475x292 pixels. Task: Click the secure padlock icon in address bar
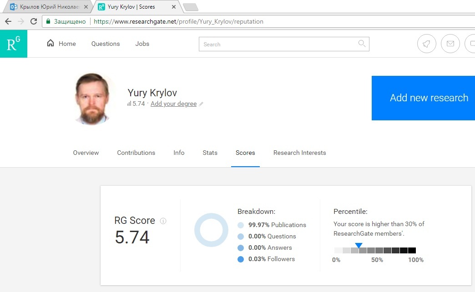pos(48,21)
